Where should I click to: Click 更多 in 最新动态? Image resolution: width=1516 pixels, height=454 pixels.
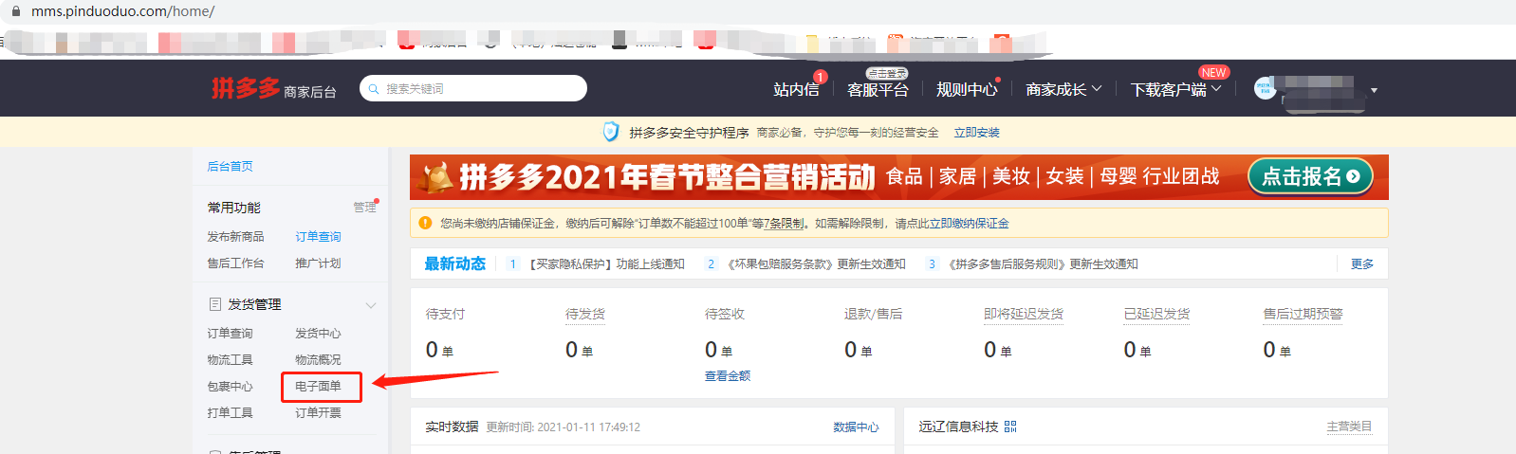tap(1362, 264)
